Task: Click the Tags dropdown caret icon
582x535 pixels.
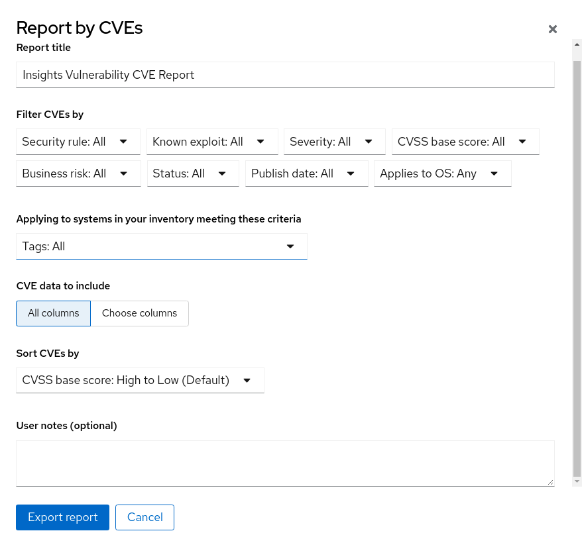Action: 290,246
